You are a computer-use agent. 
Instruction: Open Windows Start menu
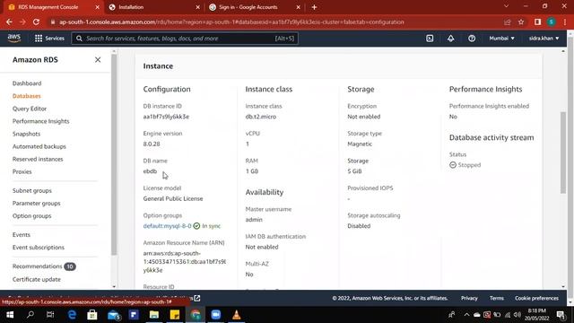[x=10, y=315]
